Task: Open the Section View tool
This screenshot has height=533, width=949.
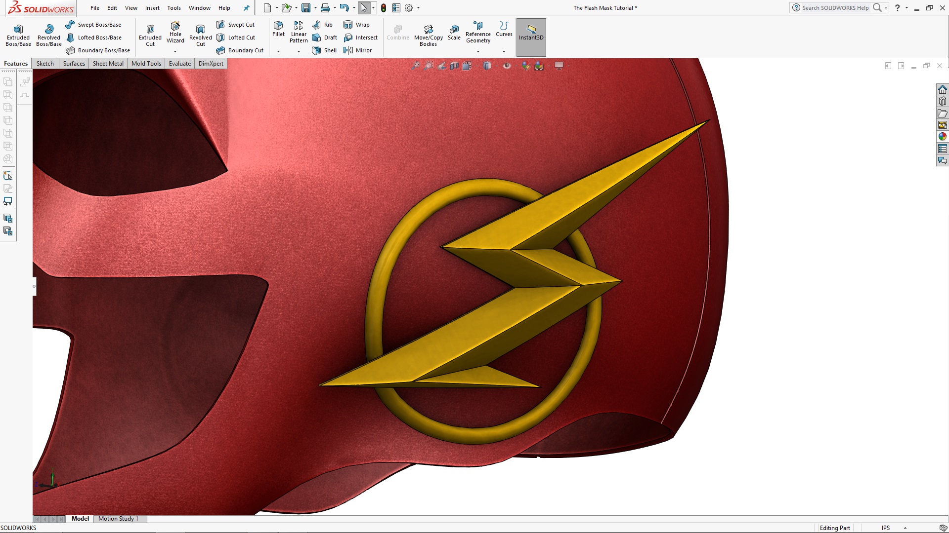Action: tap(454, 65)
